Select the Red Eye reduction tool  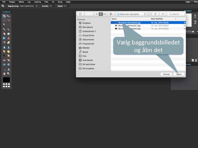tap(4, 60)
